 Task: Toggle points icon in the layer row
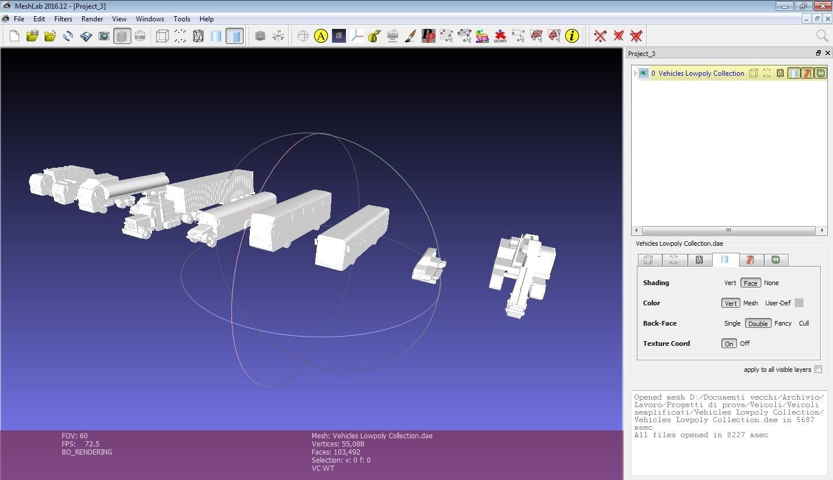(766, 73)
